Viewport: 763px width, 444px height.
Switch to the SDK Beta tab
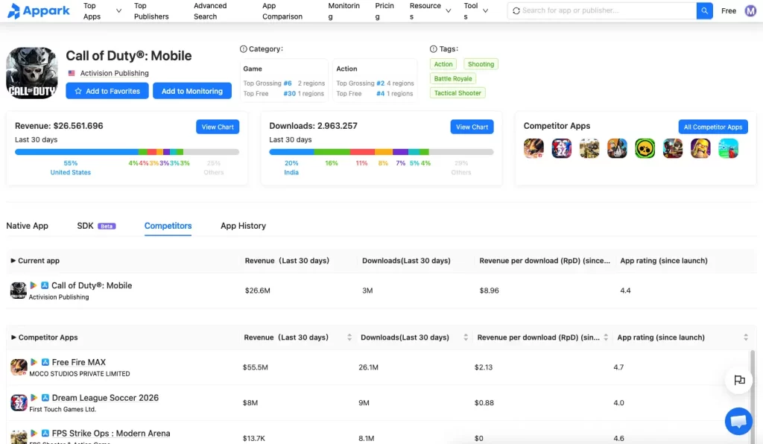point(96,226)
